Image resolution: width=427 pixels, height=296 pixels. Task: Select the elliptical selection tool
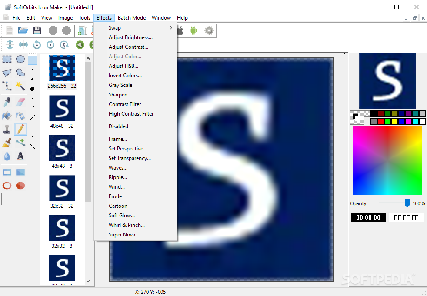coord(20,59)
